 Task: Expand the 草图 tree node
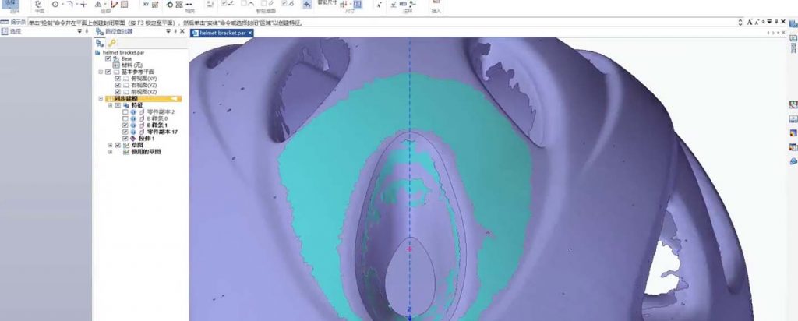point(111,145)
